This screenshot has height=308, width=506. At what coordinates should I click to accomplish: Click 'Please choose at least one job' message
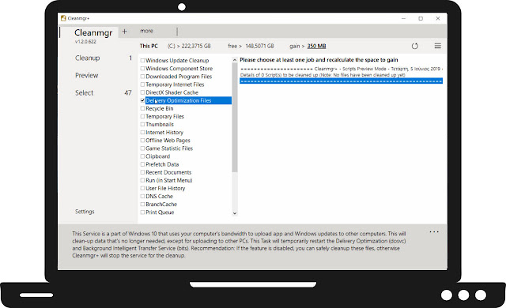point(319,60)
